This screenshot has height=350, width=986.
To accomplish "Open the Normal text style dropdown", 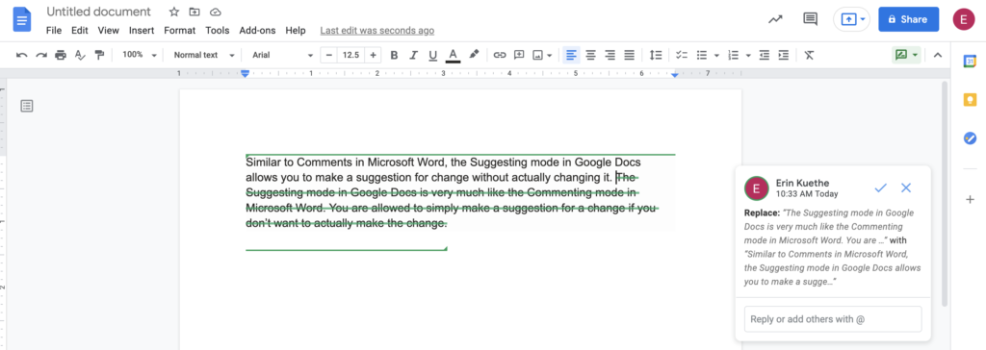I will (204, 56).
